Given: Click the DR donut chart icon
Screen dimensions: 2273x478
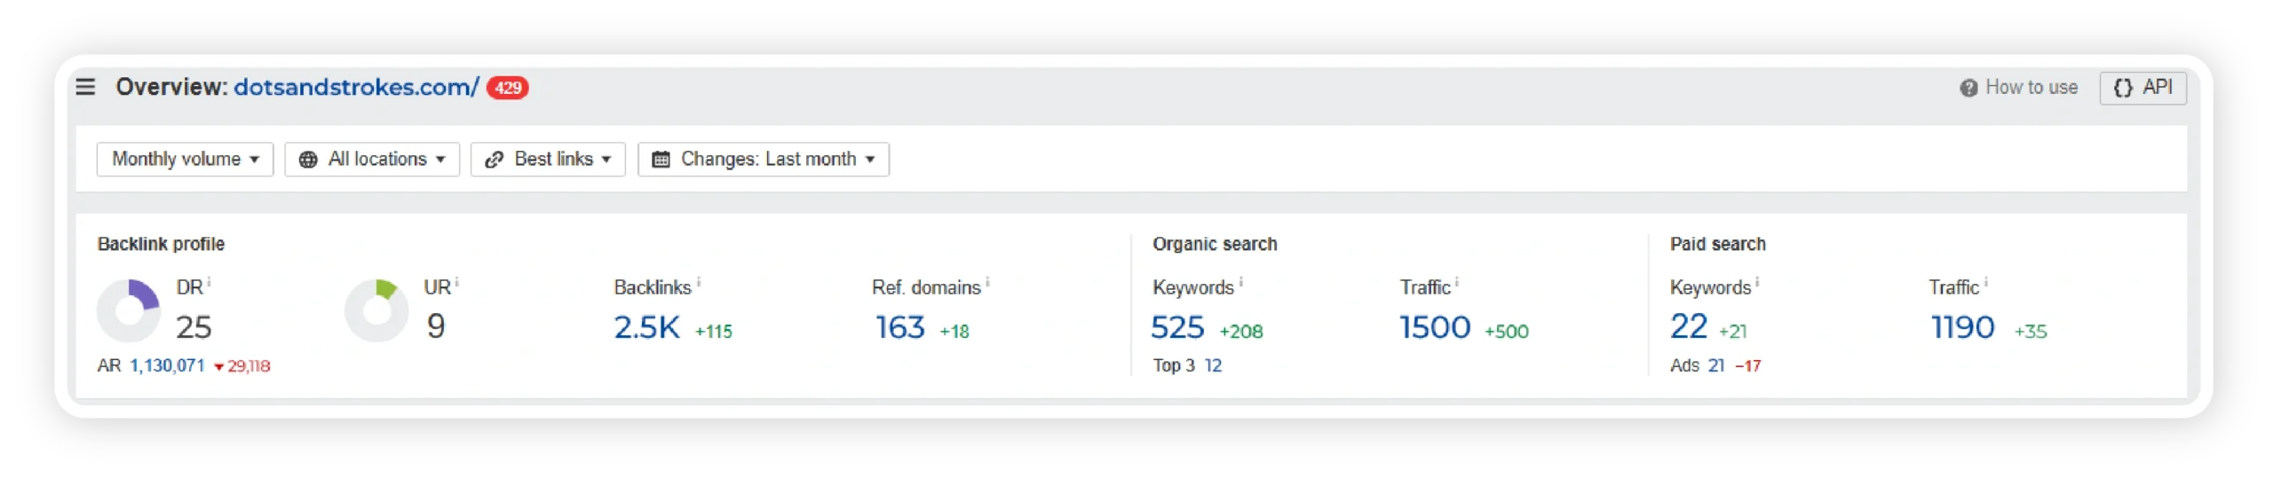Looking at the screenshot, I should point(129,310).
